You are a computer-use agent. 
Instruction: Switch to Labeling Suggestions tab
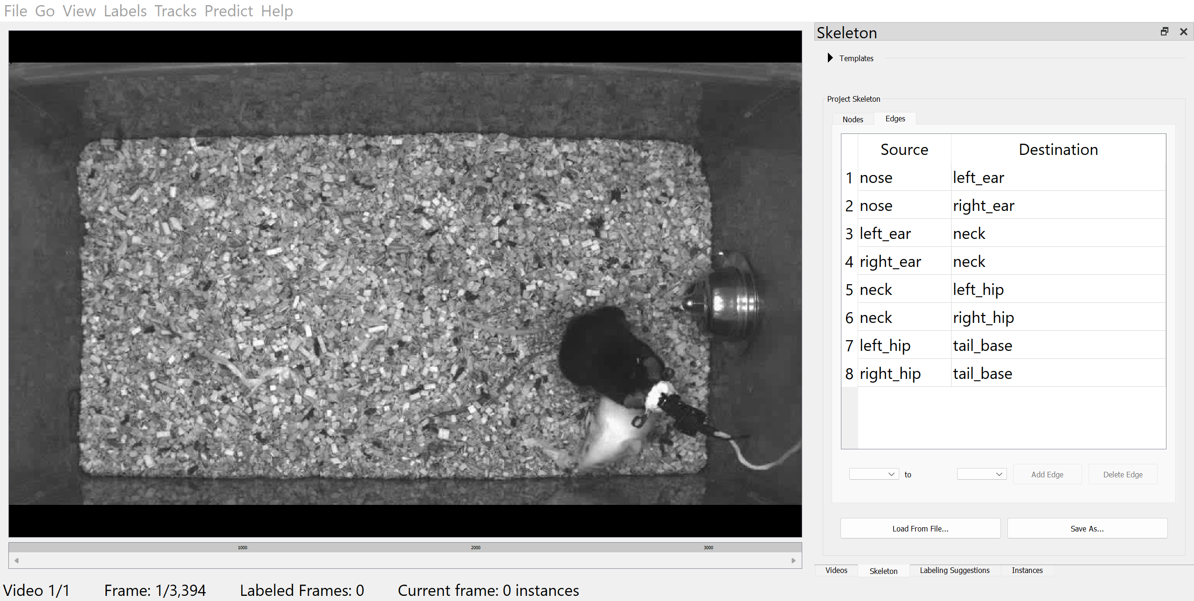coord(954,570)
